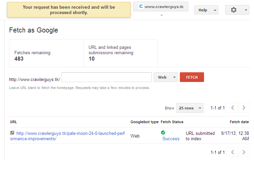The image size is (254, 169).
Task: Click the green success checkmark icon
Action: click(x=163, y=133)
